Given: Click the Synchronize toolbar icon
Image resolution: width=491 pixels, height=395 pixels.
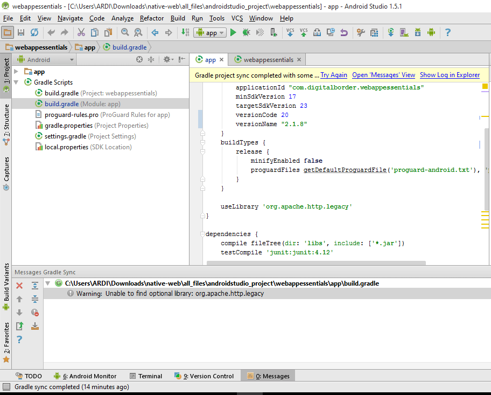Looking at the screenshot, I should [x=34, y=32].
